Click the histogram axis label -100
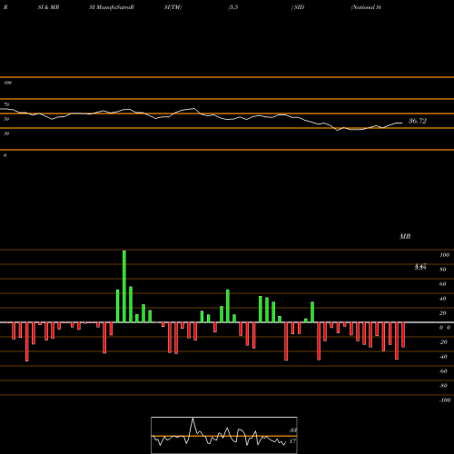454x454 pixels. tap(445, 400)
